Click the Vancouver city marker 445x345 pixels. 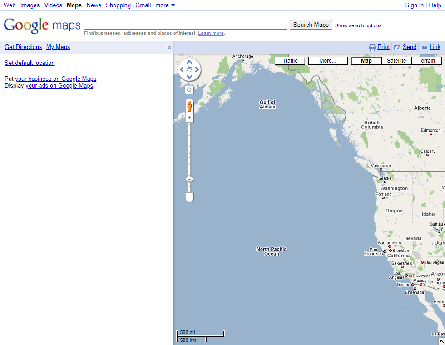point(381,169)
